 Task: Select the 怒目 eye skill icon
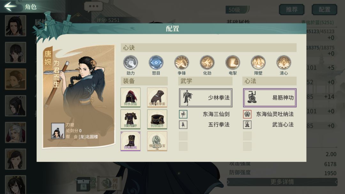tap(156, 63)
